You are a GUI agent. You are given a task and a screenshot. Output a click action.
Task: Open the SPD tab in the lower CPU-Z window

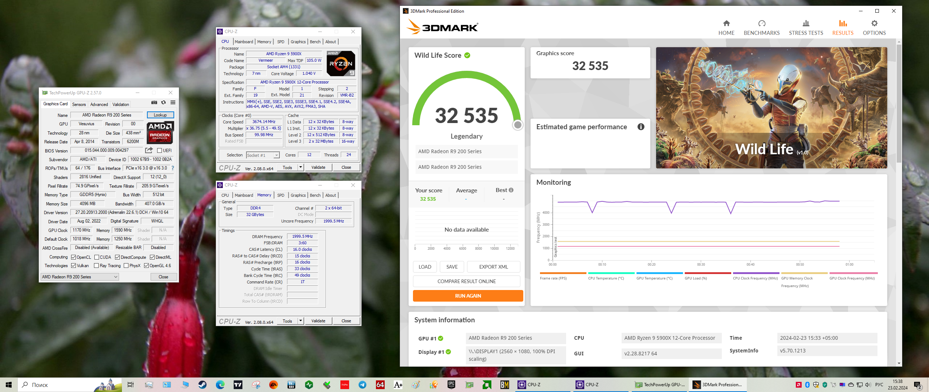point(281,195)
